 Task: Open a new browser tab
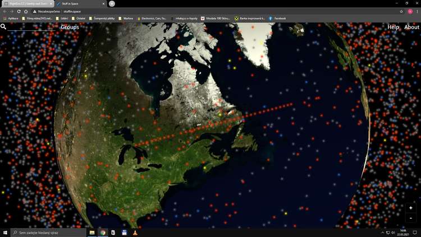coord(112,3)
